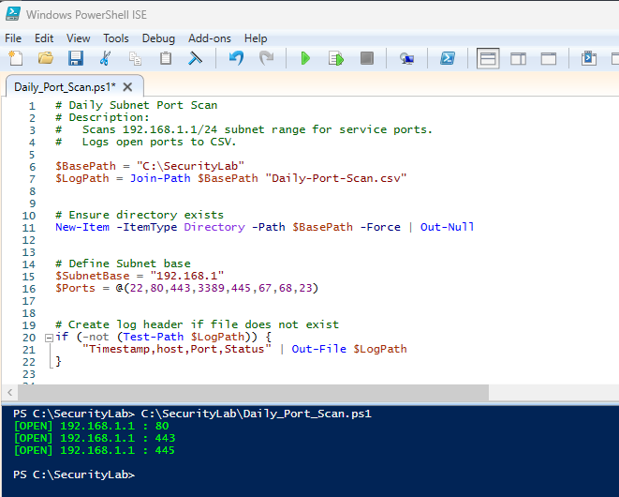Click the executed script path in the console
Screen dimensions: 619x497
[257, 414]
